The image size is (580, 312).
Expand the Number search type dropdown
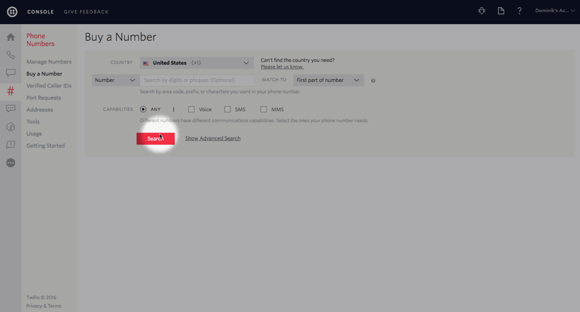115,80
